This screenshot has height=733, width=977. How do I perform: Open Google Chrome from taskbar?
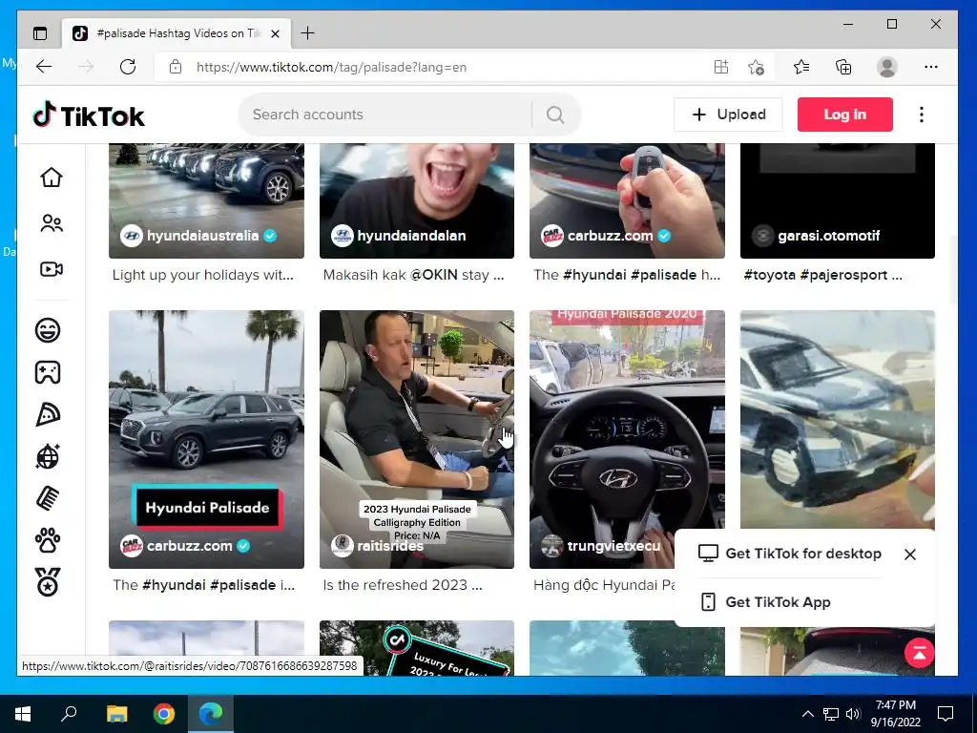pyautogui.click(x=164, y=714)
